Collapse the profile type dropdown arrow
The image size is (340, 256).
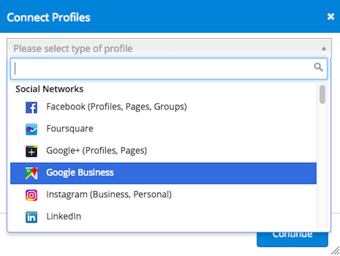324,48
